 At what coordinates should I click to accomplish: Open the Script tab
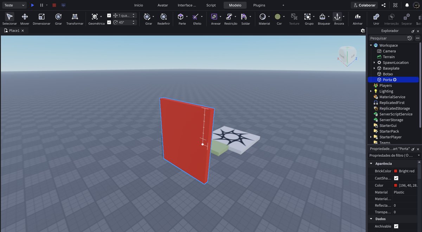[211, 5]
